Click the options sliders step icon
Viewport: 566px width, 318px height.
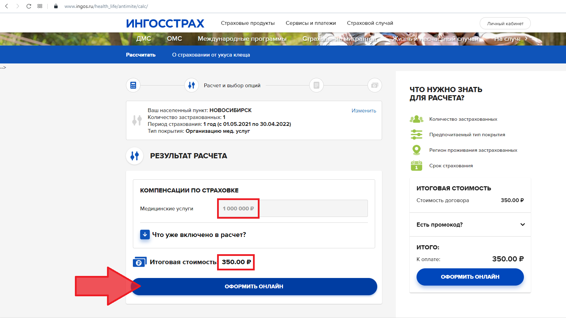pos(192,85)
